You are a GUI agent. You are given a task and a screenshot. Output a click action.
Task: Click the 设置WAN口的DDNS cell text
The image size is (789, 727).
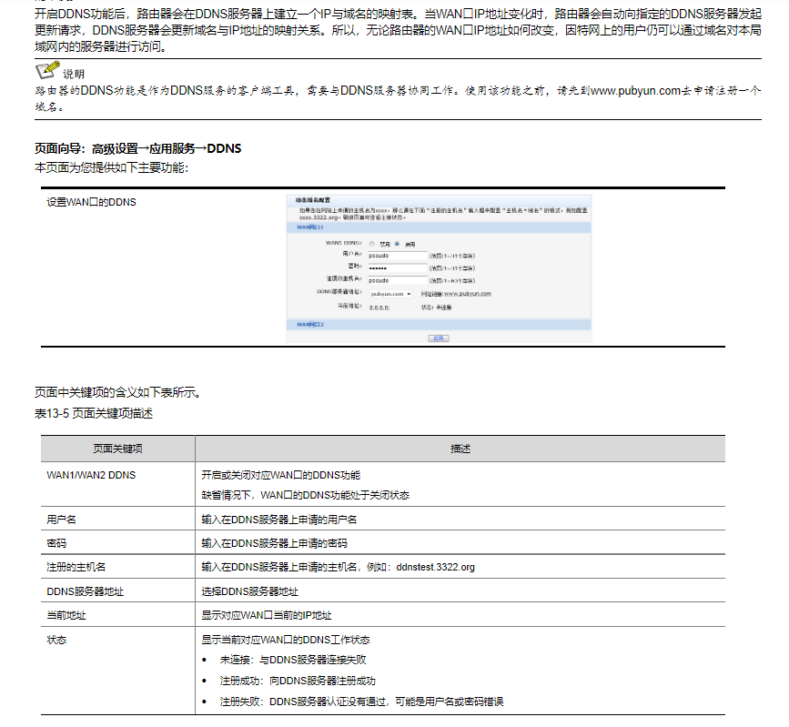pyautogui.click(x=92, y=202)
